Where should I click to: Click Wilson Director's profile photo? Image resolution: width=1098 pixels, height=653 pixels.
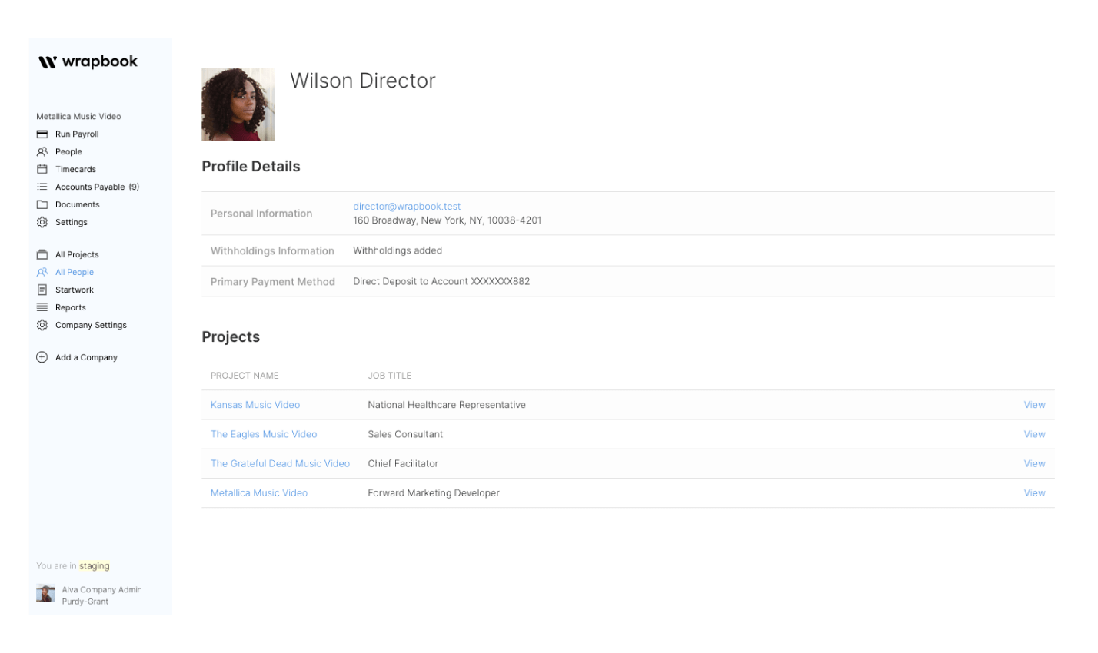point(238,104)
